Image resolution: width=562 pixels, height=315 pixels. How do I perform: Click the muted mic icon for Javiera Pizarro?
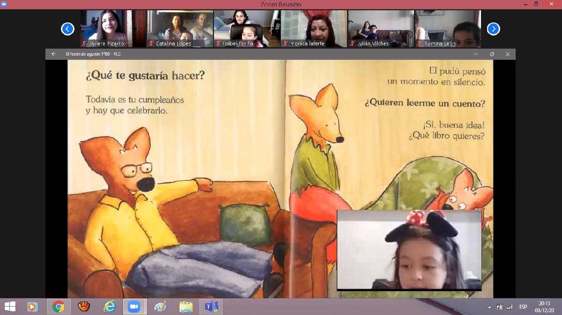[x=84, y=43]
